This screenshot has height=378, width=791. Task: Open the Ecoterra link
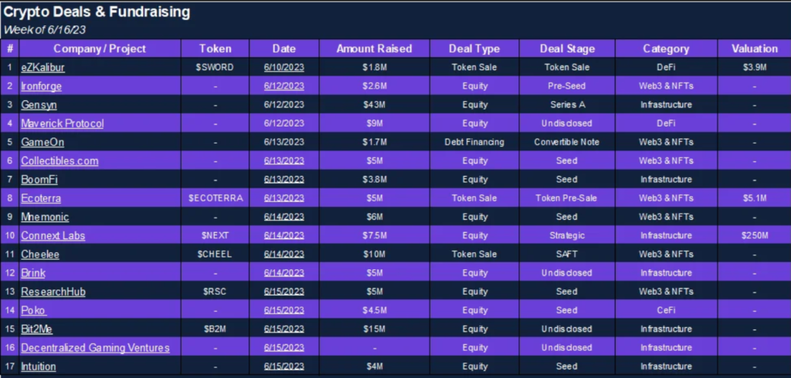pos(41,198)
